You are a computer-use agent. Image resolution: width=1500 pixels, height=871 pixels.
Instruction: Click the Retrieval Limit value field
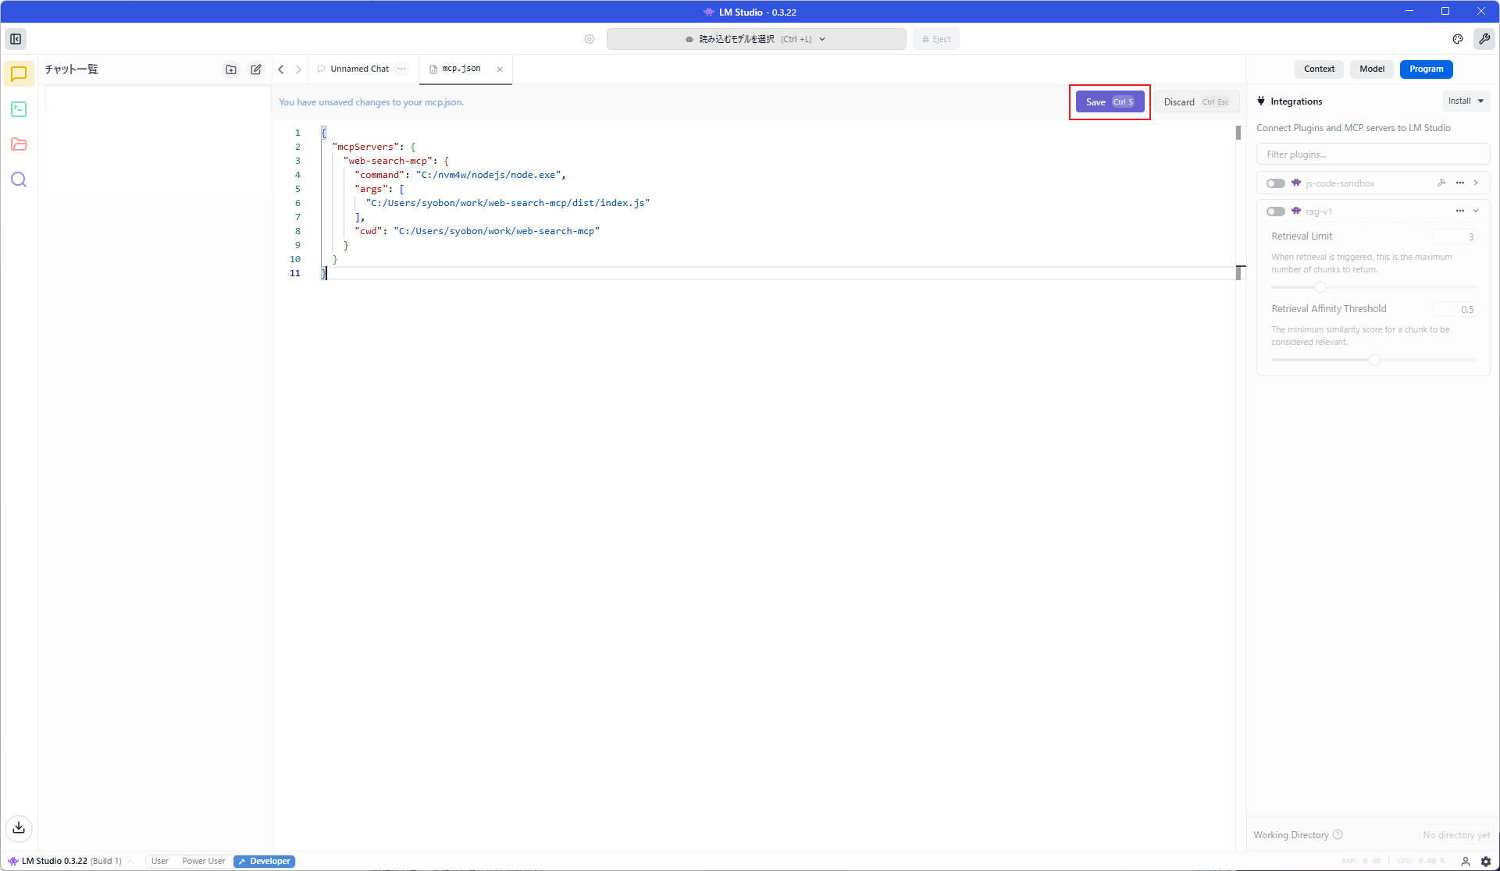[x=1454, y=236]
